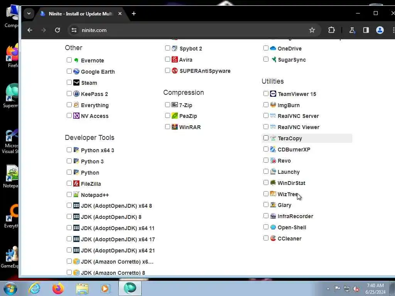The width and height of the screenshot is (395, 296).
Task: Click the JDK (Amazon Corretto) 8 label
Action: (113, 272)
